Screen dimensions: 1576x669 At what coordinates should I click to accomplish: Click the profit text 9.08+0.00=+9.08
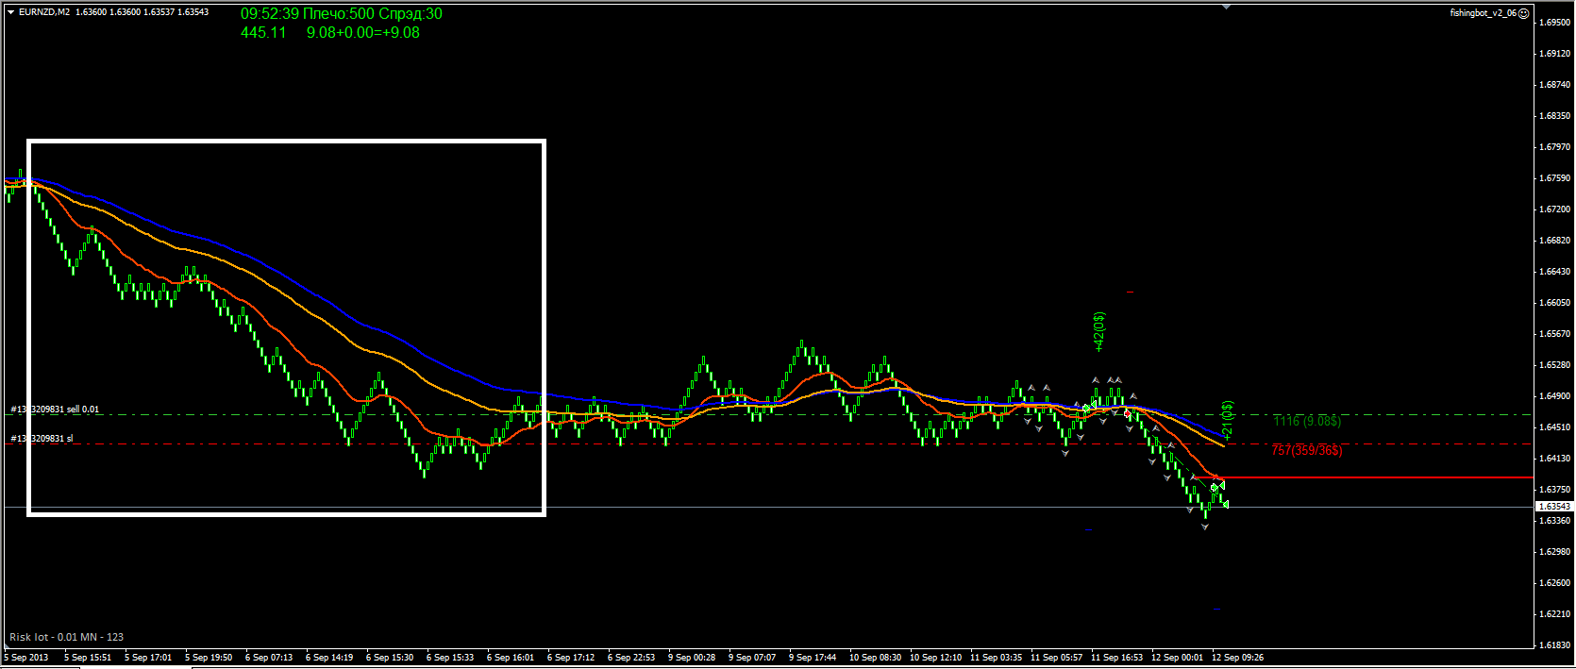[363, 32]
